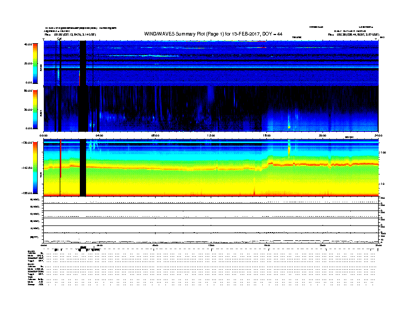
Task: Click the RAD1 heading in status table
Action: pos(31,264)
